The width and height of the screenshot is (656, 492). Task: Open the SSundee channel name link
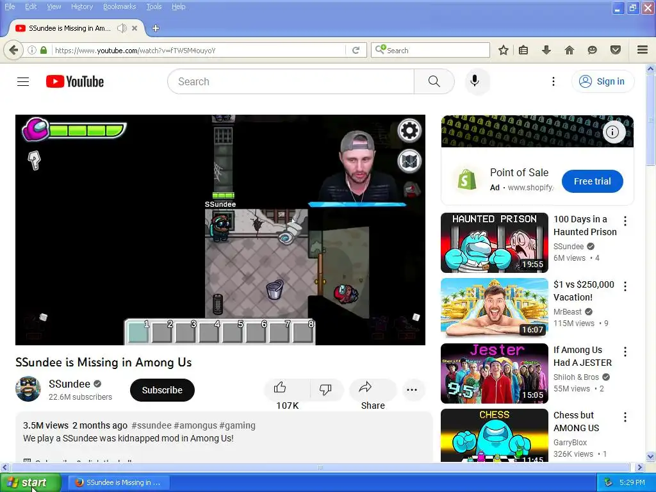pyautogui.click(x=69, y=384)
